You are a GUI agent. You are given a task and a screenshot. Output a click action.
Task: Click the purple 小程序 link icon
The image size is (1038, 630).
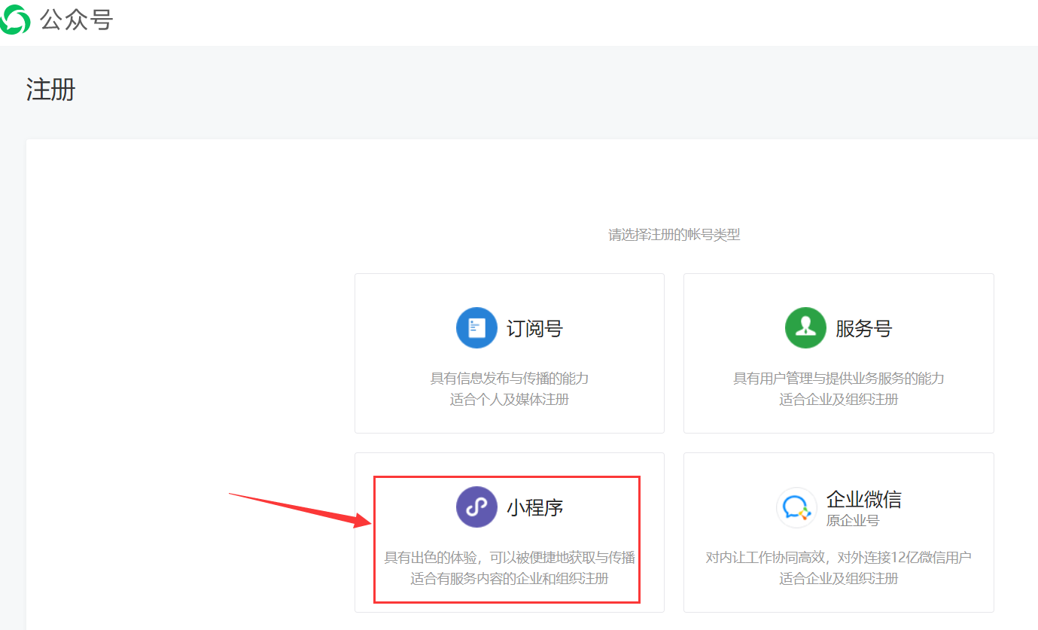[476, 507]
